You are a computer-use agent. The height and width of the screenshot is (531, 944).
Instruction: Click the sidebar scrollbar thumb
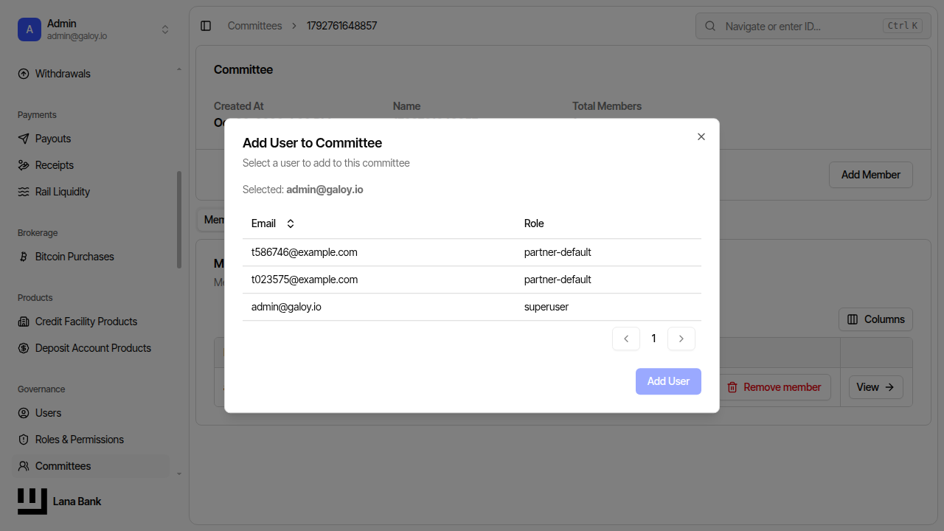[x=179, y=220]
